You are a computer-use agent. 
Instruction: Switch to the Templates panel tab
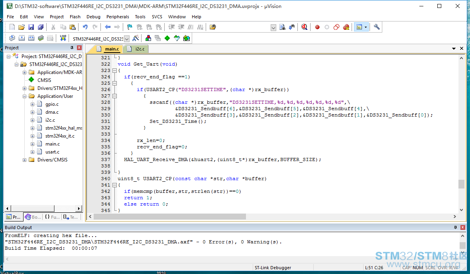71,217
